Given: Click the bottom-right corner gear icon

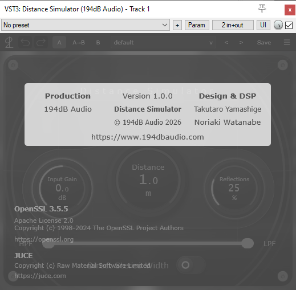Looking at the screenshot, I should click(283, 276).
